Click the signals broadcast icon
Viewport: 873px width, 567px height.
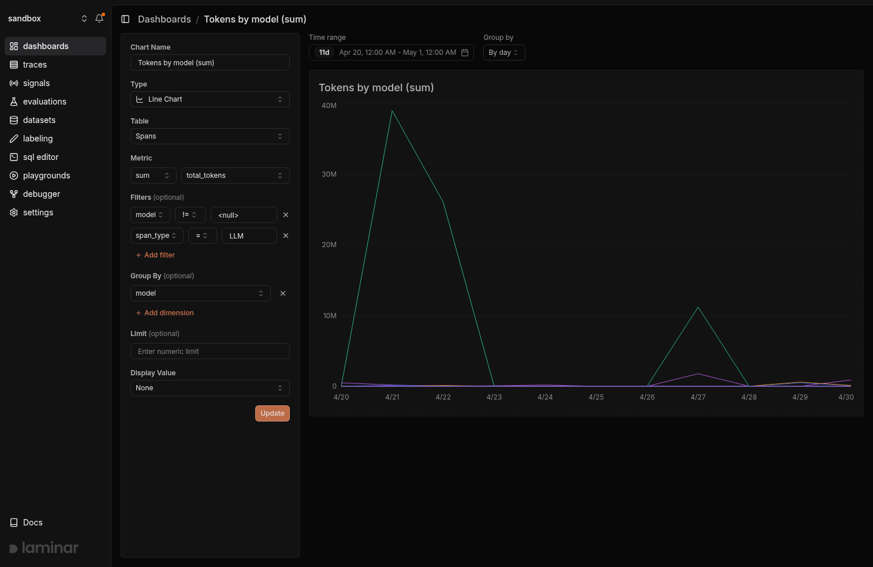pos(14,83)
